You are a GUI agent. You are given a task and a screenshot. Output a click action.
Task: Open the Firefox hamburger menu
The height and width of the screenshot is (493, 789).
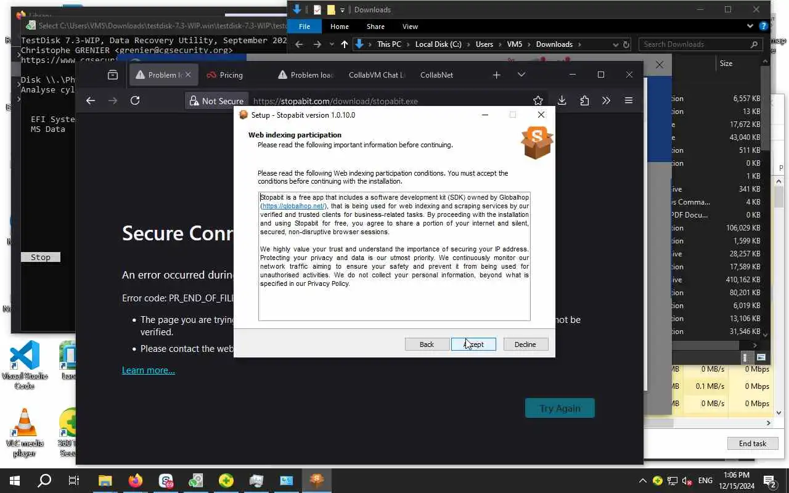[629, 100]
